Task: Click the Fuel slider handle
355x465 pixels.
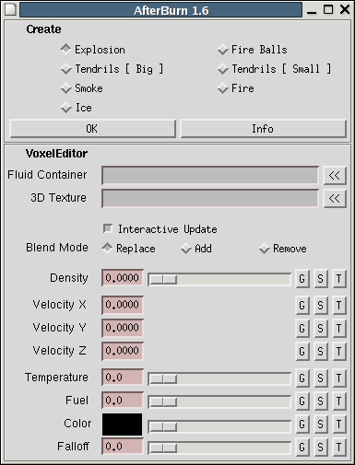Action: pos(163,402)
